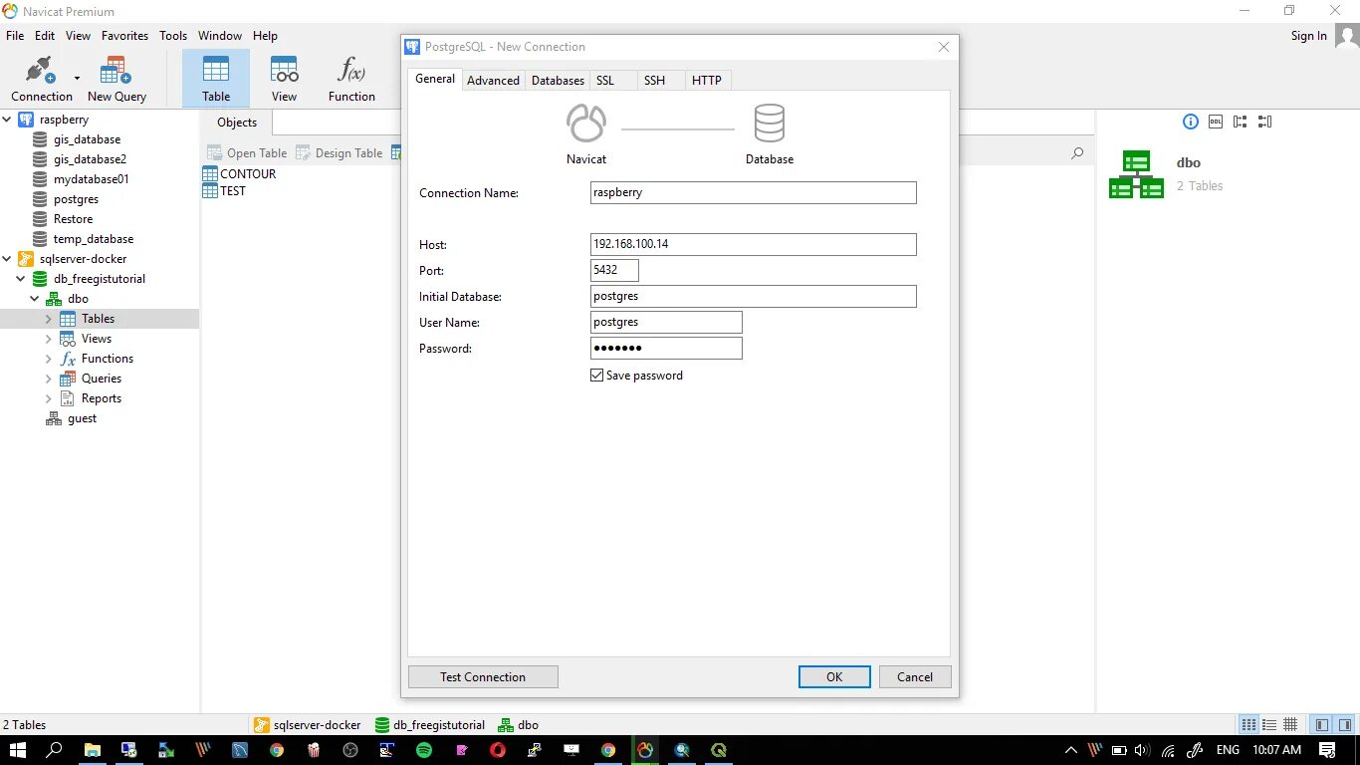Select the Function toolbar icon

pyautogui.click(x=351, y=79)
